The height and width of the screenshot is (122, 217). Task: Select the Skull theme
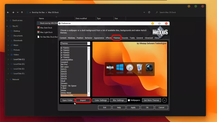[63, 81]
